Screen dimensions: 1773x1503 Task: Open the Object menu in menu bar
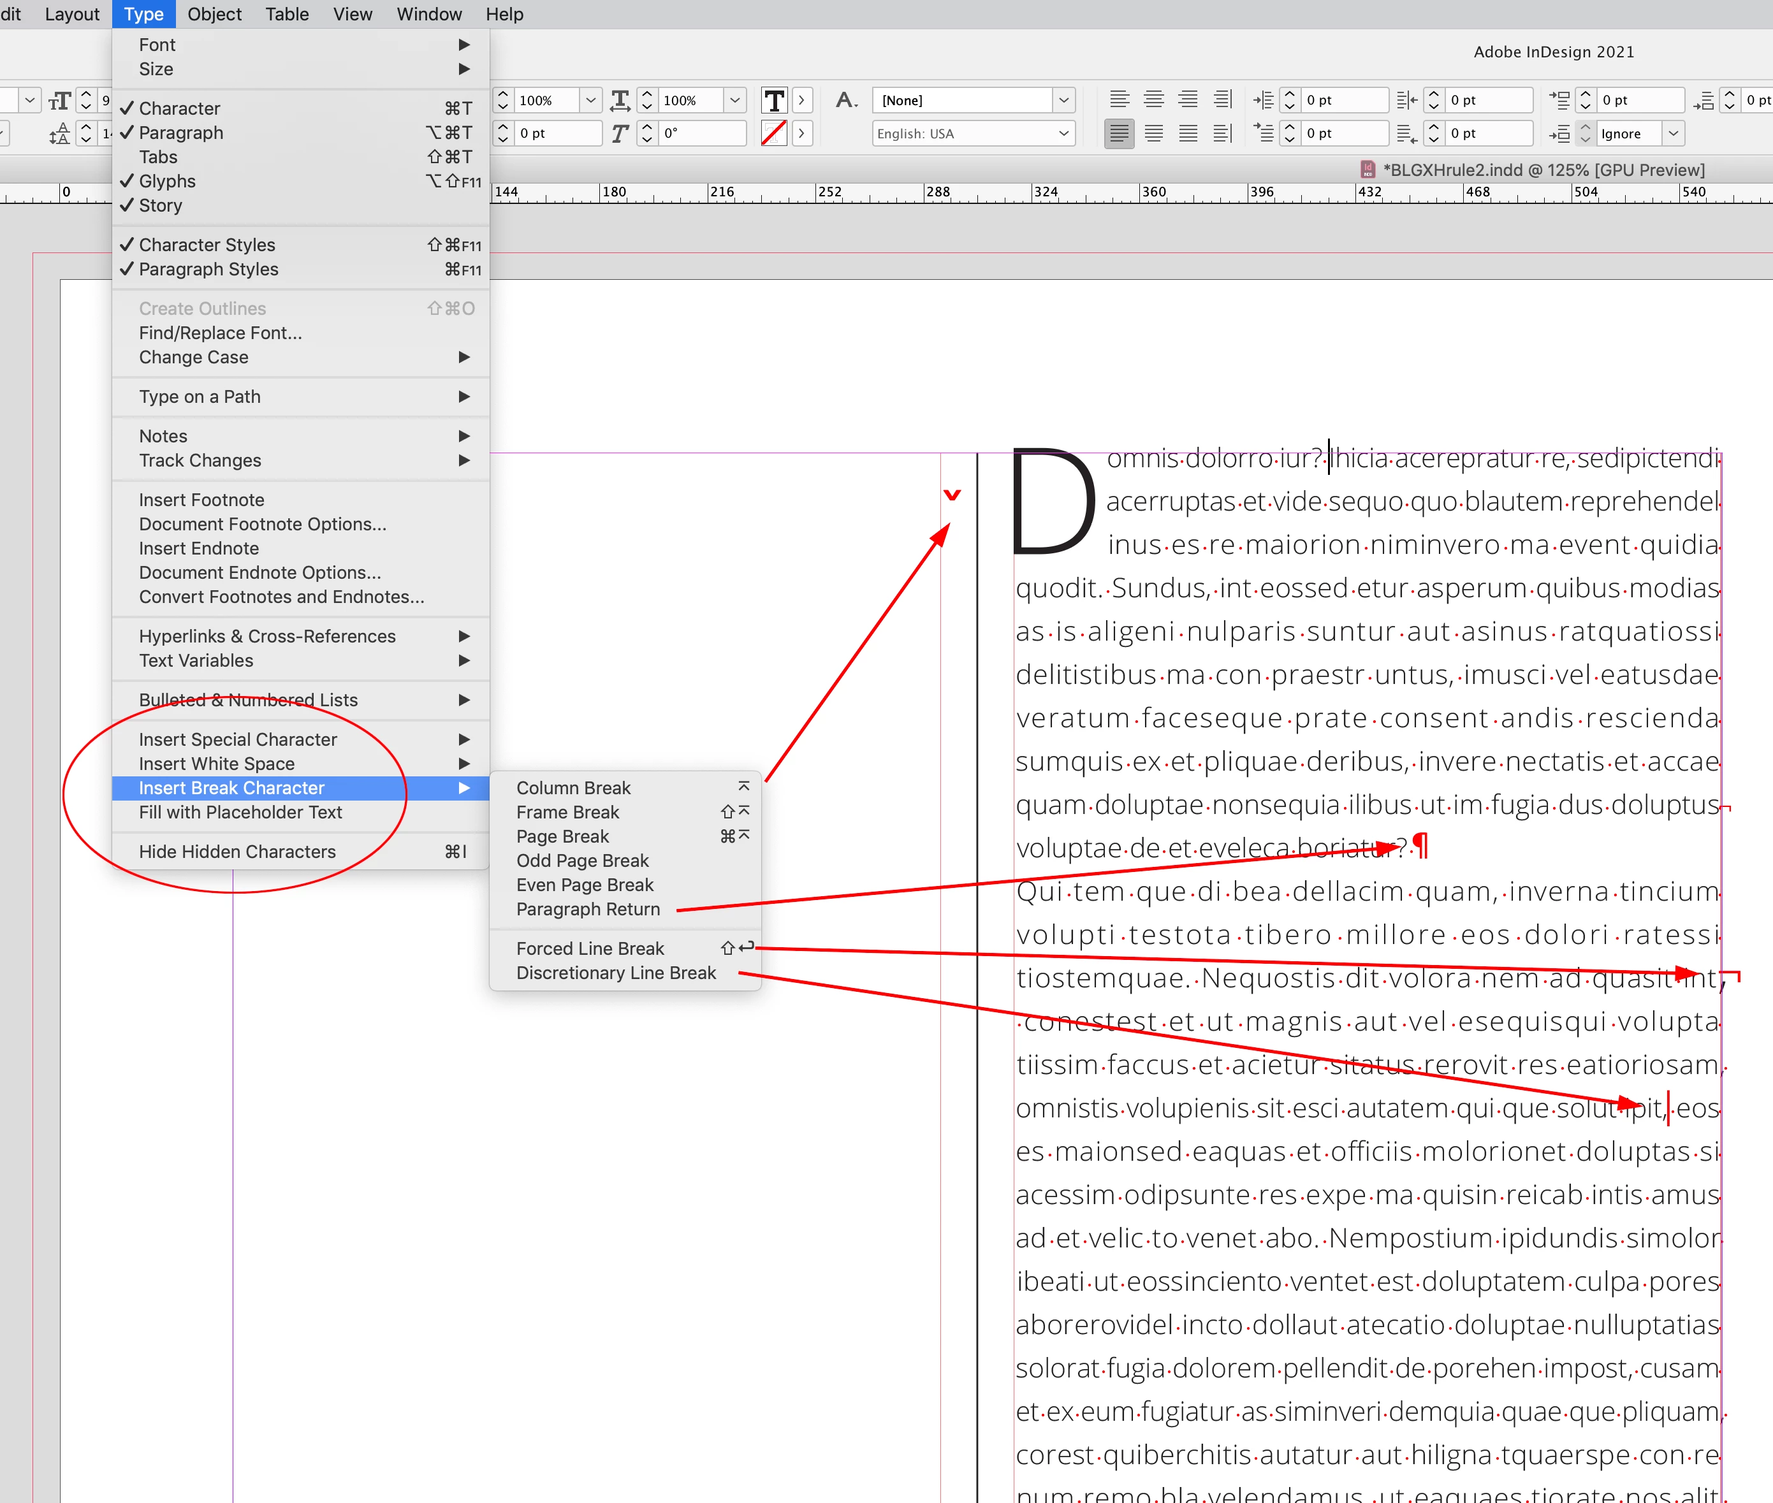click(x=214, y=15)
